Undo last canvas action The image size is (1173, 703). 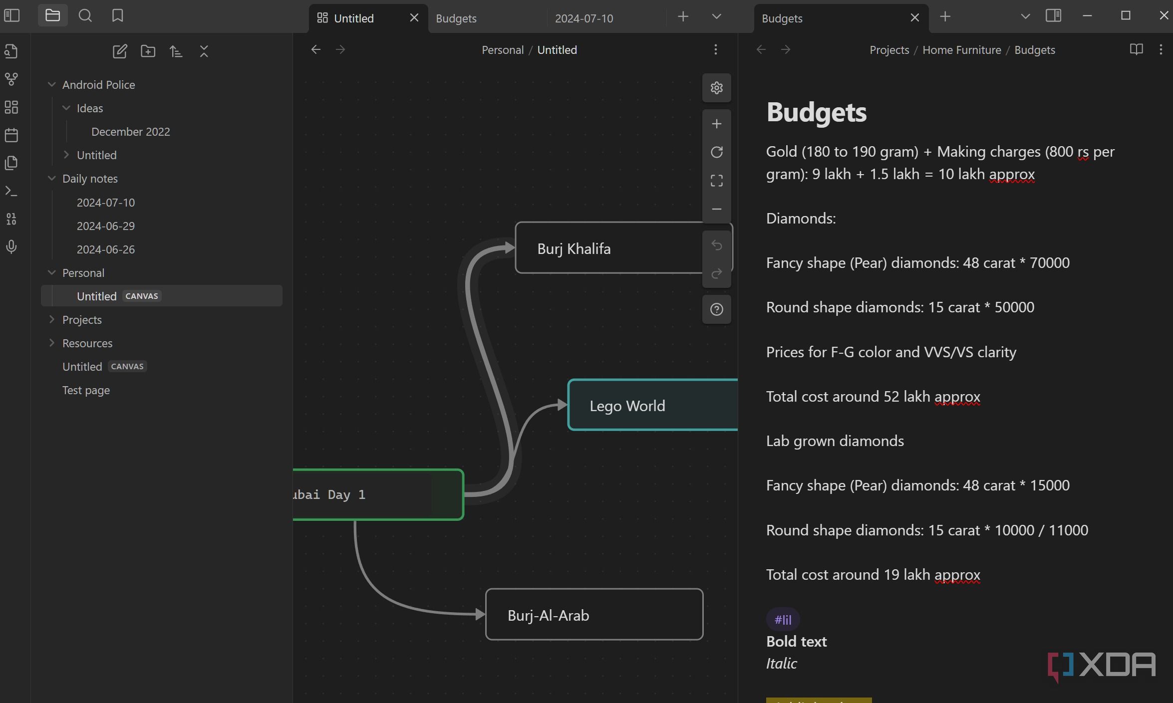[717, 245]
